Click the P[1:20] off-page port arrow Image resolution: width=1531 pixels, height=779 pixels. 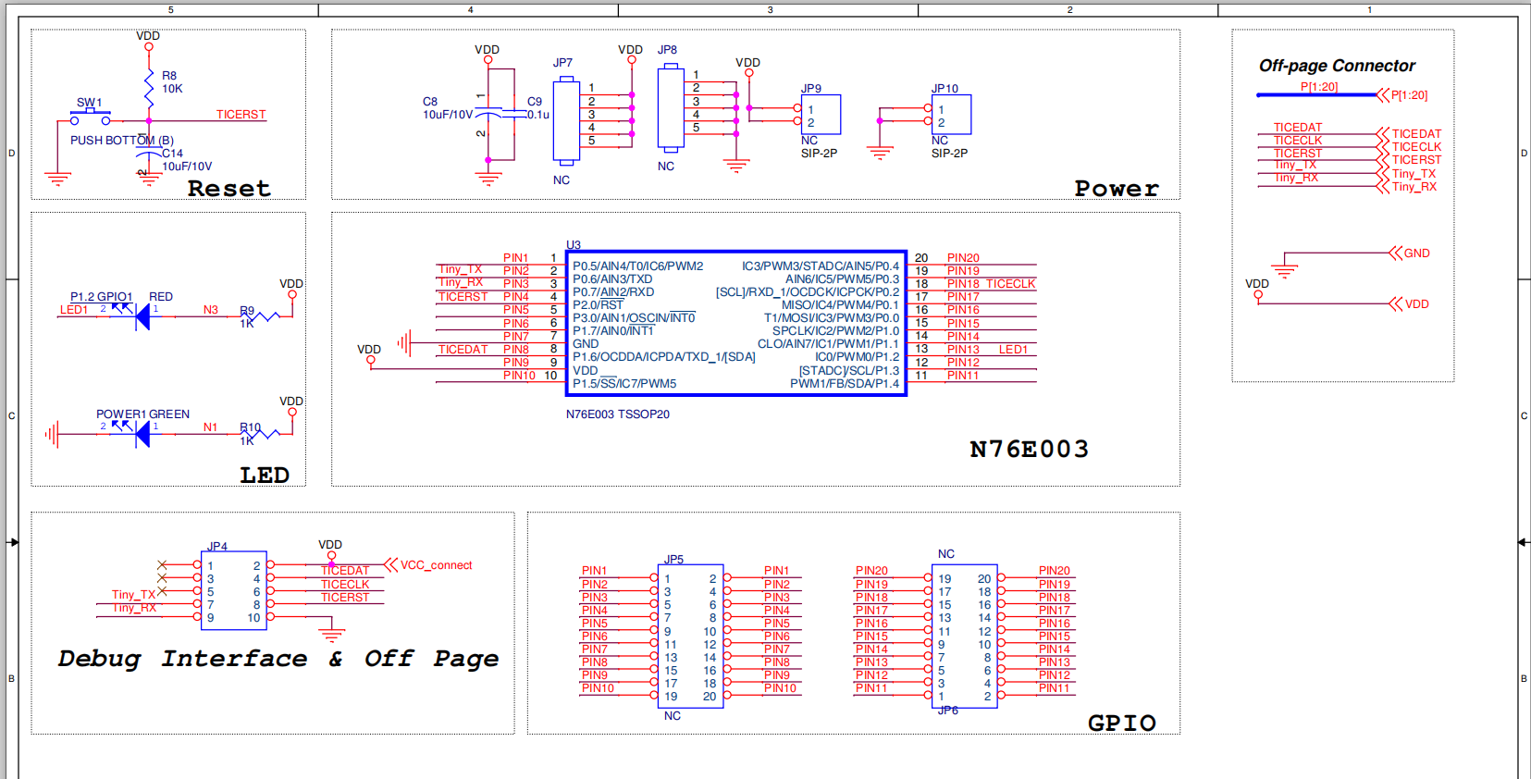tap(1383, 95)
